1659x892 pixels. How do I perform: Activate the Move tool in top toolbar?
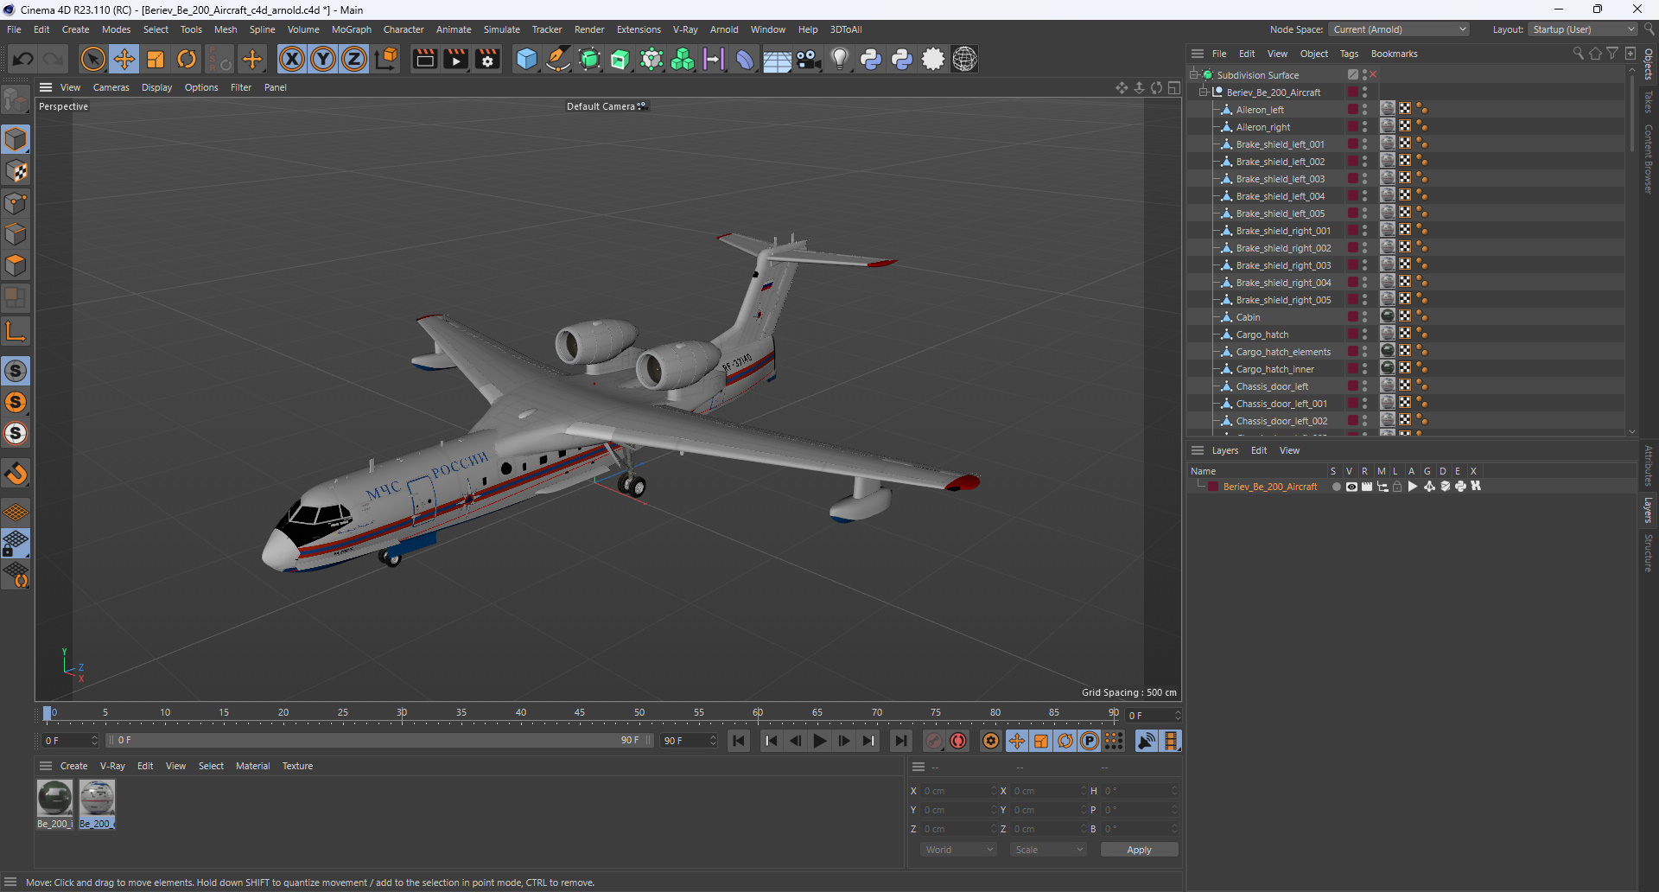[x=124, y=59]
